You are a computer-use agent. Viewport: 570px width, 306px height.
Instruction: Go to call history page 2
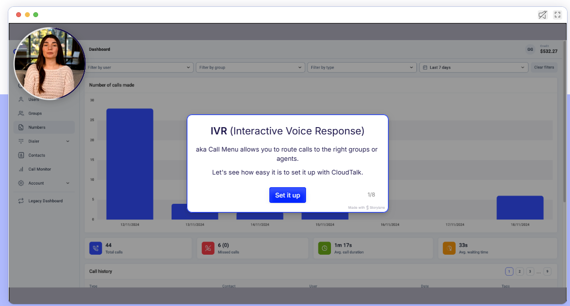click(520, 271)
